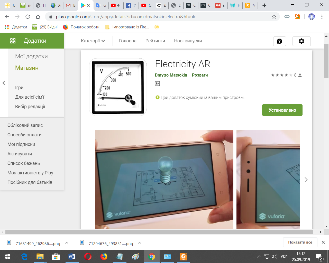Screen dimensions: 329x263
Task: Open Моя активність у Play link
Action: (x=30, y=173)
